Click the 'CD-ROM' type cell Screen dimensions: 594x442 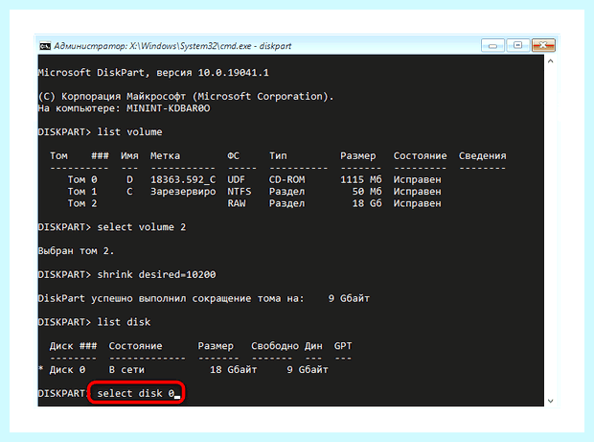point(286,179)
